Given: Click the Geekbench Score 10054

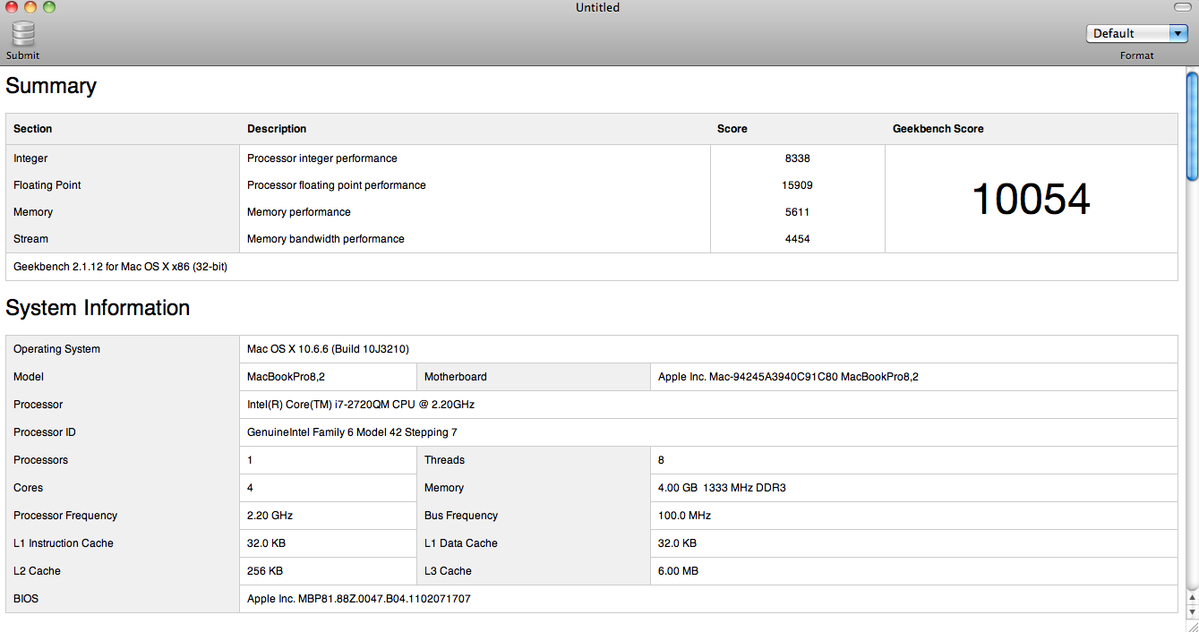Looking at the screenshot, I should pyautogui.click(x=1031, y=199).
